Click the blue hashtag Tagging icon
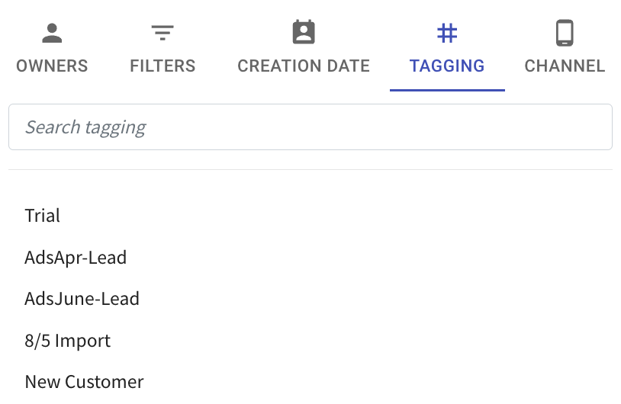The height and width of the screenshot is (404, 621). pyautogui.click(x=447, y=34)
